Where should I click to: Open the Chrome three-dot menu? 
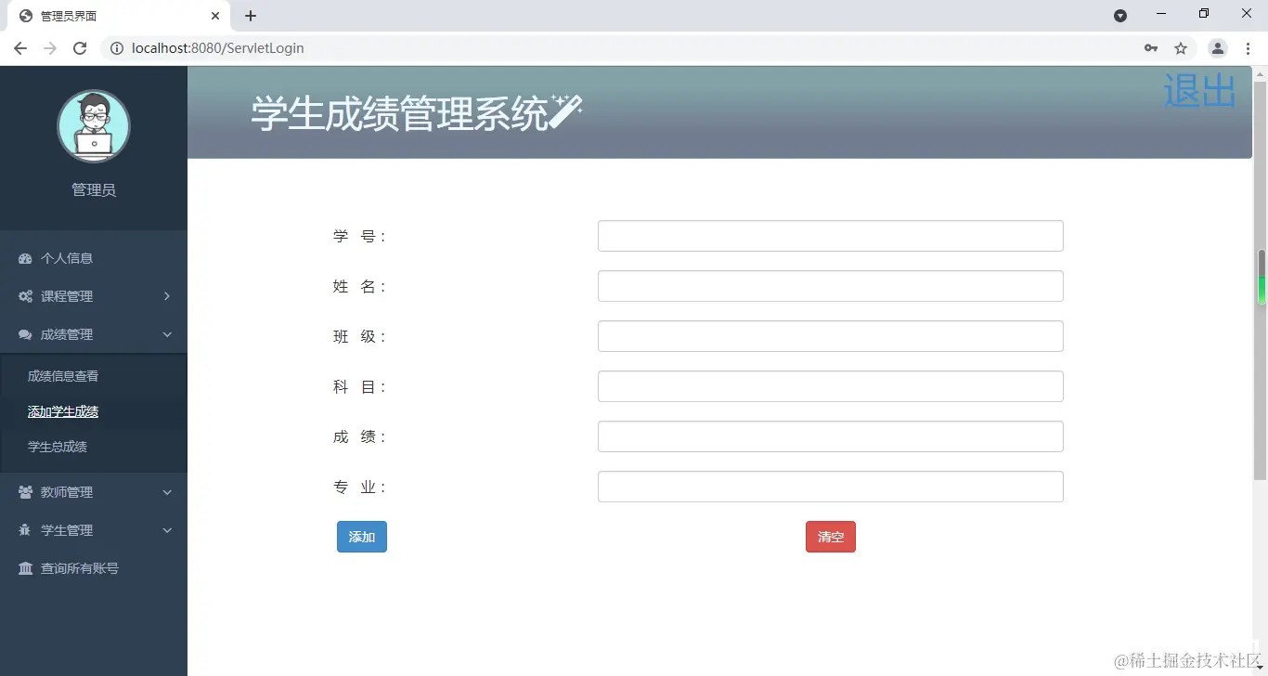pos(1248,48)
